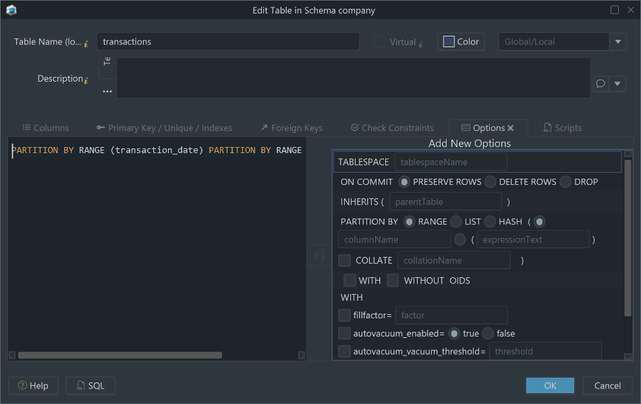This screenshot has height=404, width=641.
Task: Open Primary Key / Unique / Indexes tab
Action: (x=165, y=128)
